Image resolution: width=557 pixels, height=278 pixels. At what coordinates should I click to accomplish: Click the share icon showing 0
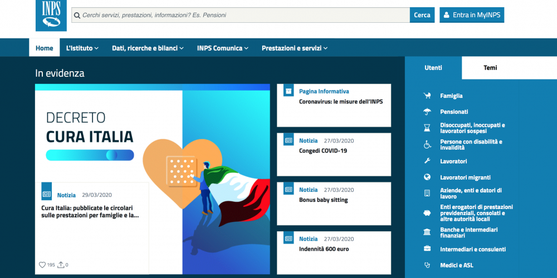61,265
